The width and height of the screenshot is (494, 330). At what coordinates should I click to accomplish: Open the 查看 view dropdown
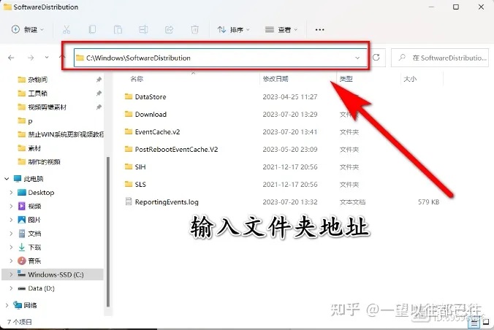click(281, 30)
